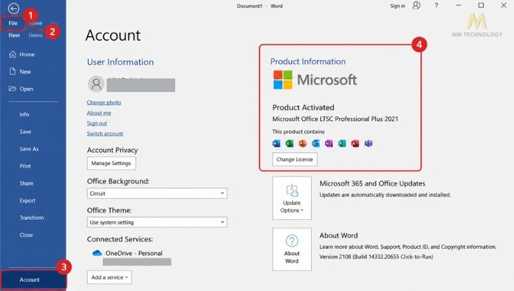Click the Access app icon
This screenshot has width=514, height=291.
click(x=355, y=143)
